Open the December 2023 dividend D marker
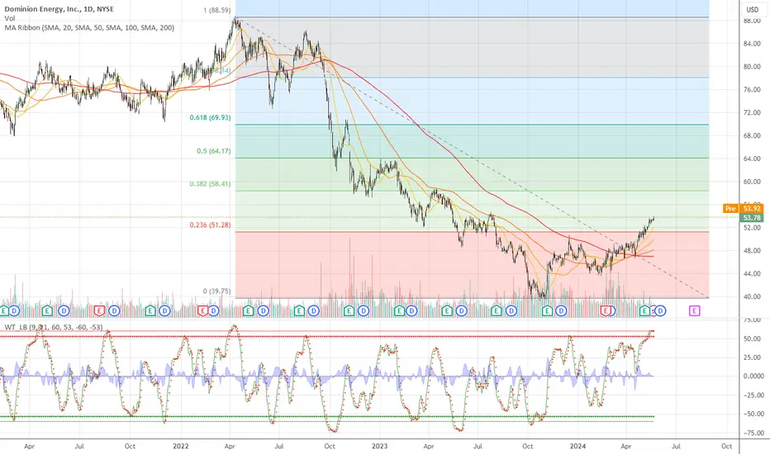Image resolution: width=770 pixels, height=454 pixels. tap(561, 310)
